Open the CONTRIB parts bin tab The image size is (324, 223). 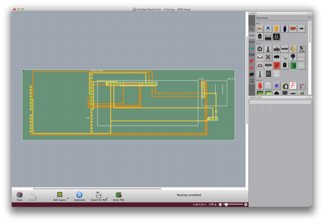[x=251, y=81]
